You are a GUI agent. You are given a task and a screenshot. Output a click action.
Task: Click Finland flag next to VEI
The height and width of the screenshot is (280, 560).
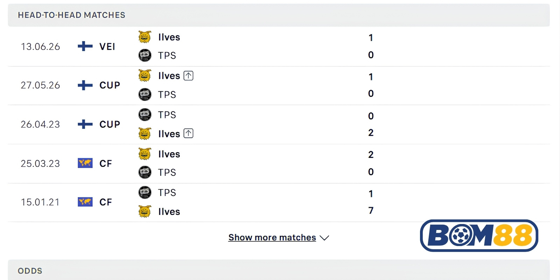85,46
